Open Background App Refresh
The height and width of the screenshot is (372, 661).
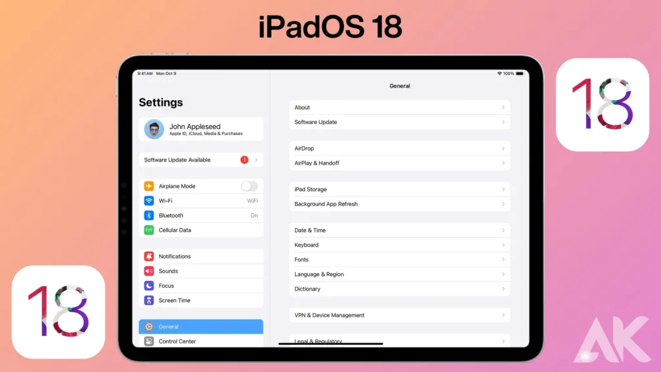(x=400, y=203)
